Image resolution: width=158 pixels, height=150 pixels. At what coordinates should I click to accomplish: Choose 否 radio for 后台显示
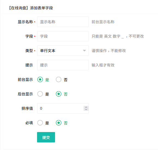point(59,94)
